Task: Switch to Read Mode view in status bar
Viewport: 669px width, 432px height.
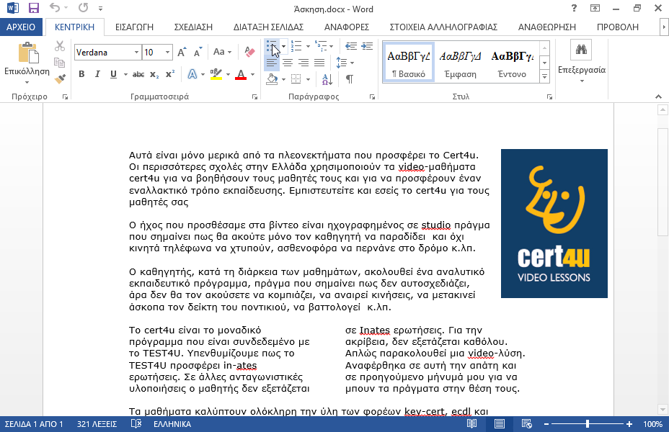Action: tap(471, 424)
